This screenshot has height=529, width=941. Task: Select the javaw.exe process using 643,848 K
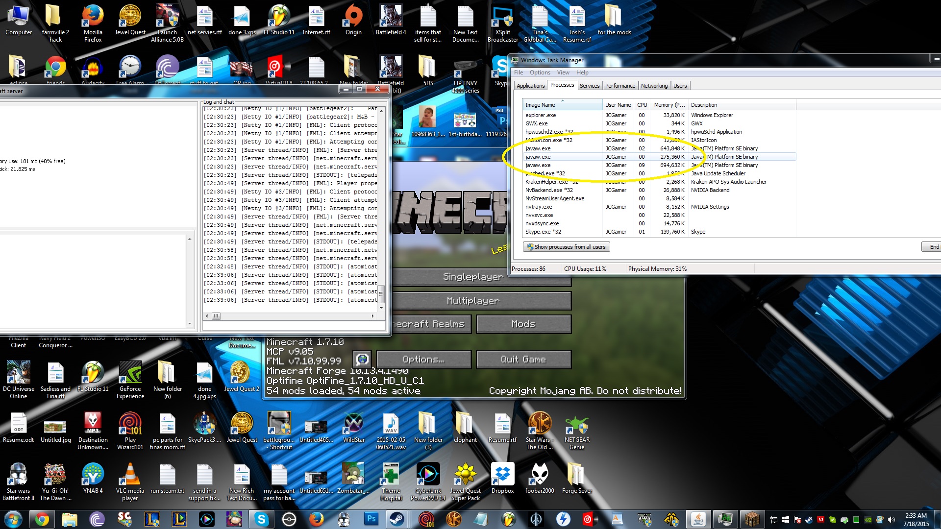[x=659, y=148]
